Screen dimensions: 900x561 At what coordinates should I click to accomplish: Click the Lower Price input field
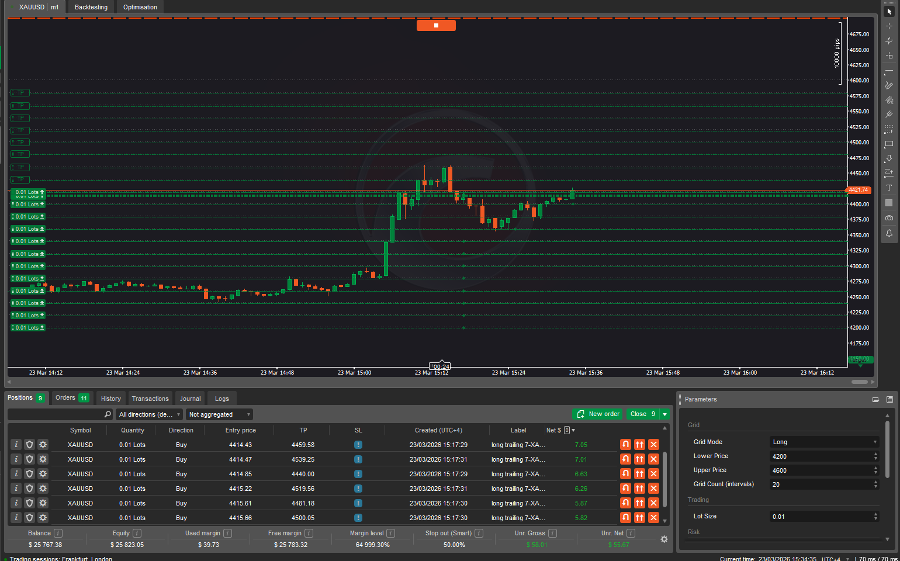(x=821, y=456)
